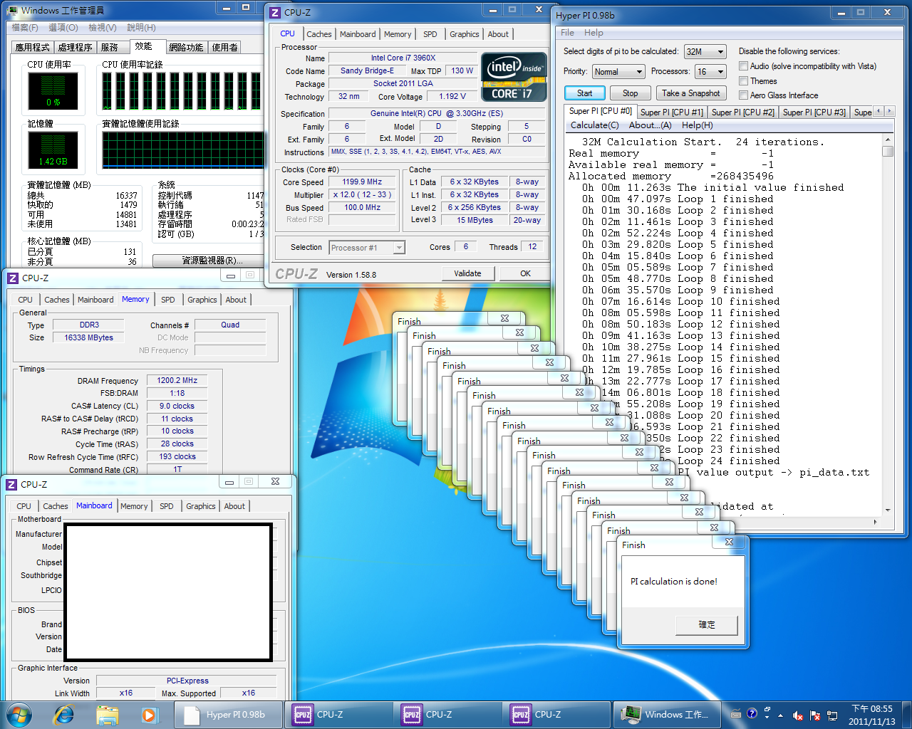Click the network tray icon
The width and height of the screenshot is (912, 729).
832,715
